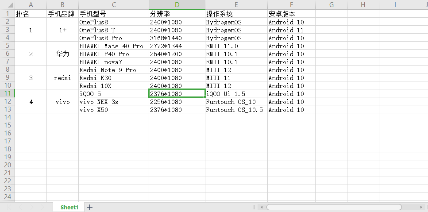This screenshot has width=428, height=212.
Task: Select the vivo NEX 3s cell
Action: click(114, 101)
